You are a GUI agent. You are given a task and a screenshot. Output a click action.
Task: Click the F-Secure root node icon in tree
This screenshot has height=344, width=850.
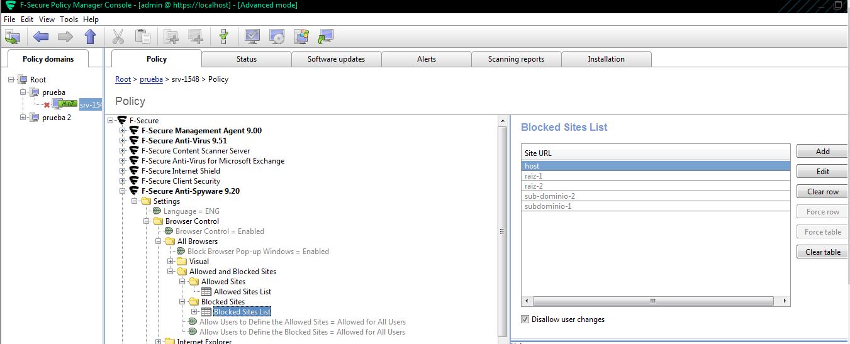click(121, 121)
